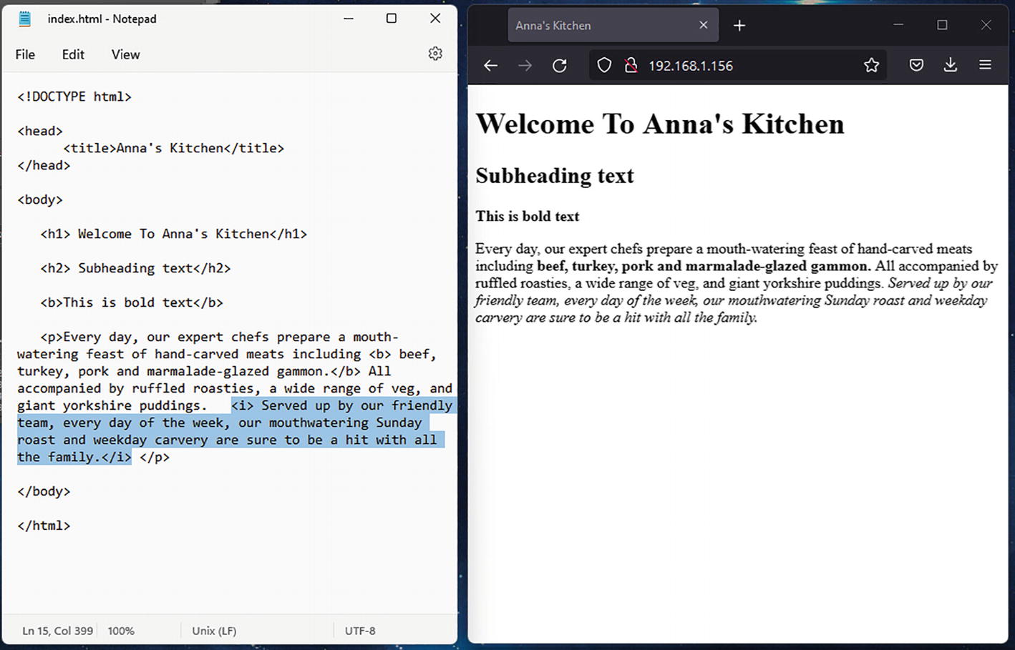The width and height of the screenshot is (1015, 650).
Task: Close the Anna's Kitchen tab
Action: point(704,25)
